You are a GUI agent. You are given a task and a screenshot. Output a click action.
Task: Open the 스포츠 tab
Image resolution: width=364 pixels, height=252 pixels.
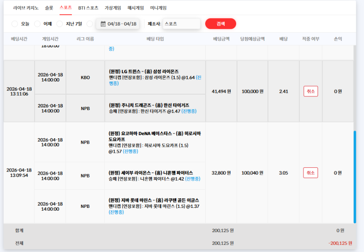[66, 8]
